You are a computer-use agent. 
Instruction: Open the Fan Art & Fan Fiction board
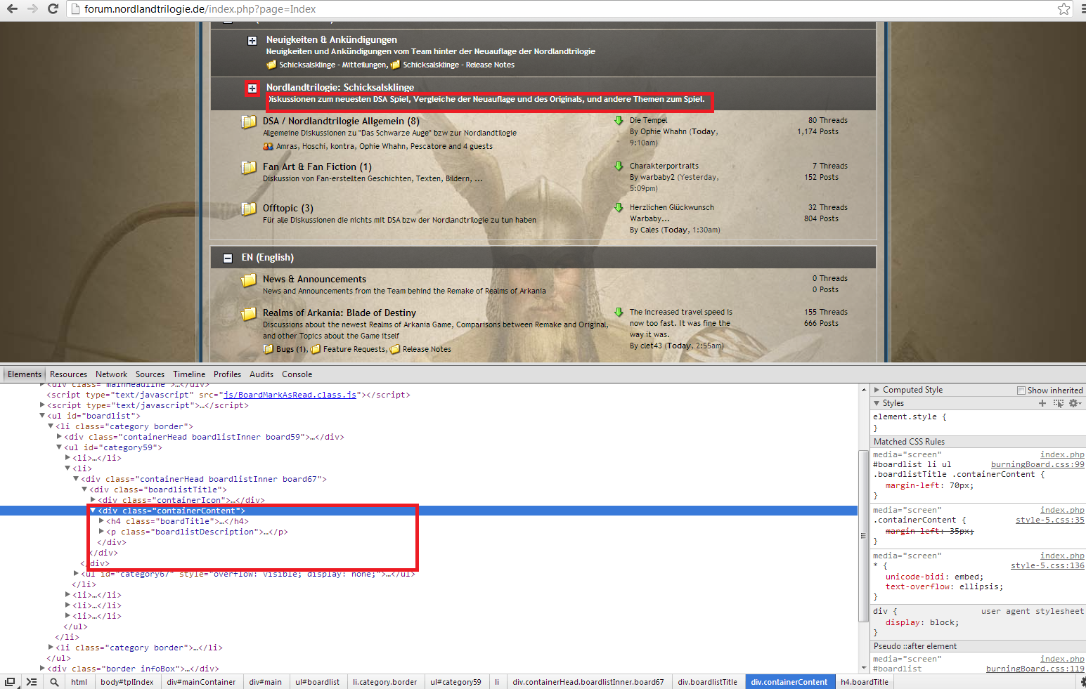point(316,166)
